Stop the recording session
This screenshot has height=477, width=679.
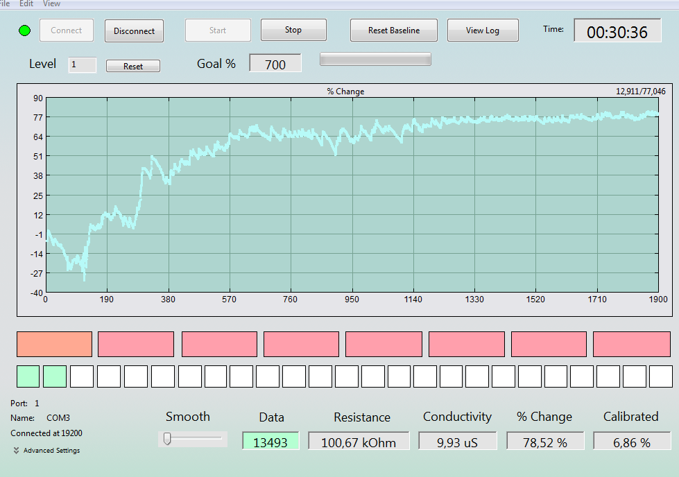(x=293, y=30)
